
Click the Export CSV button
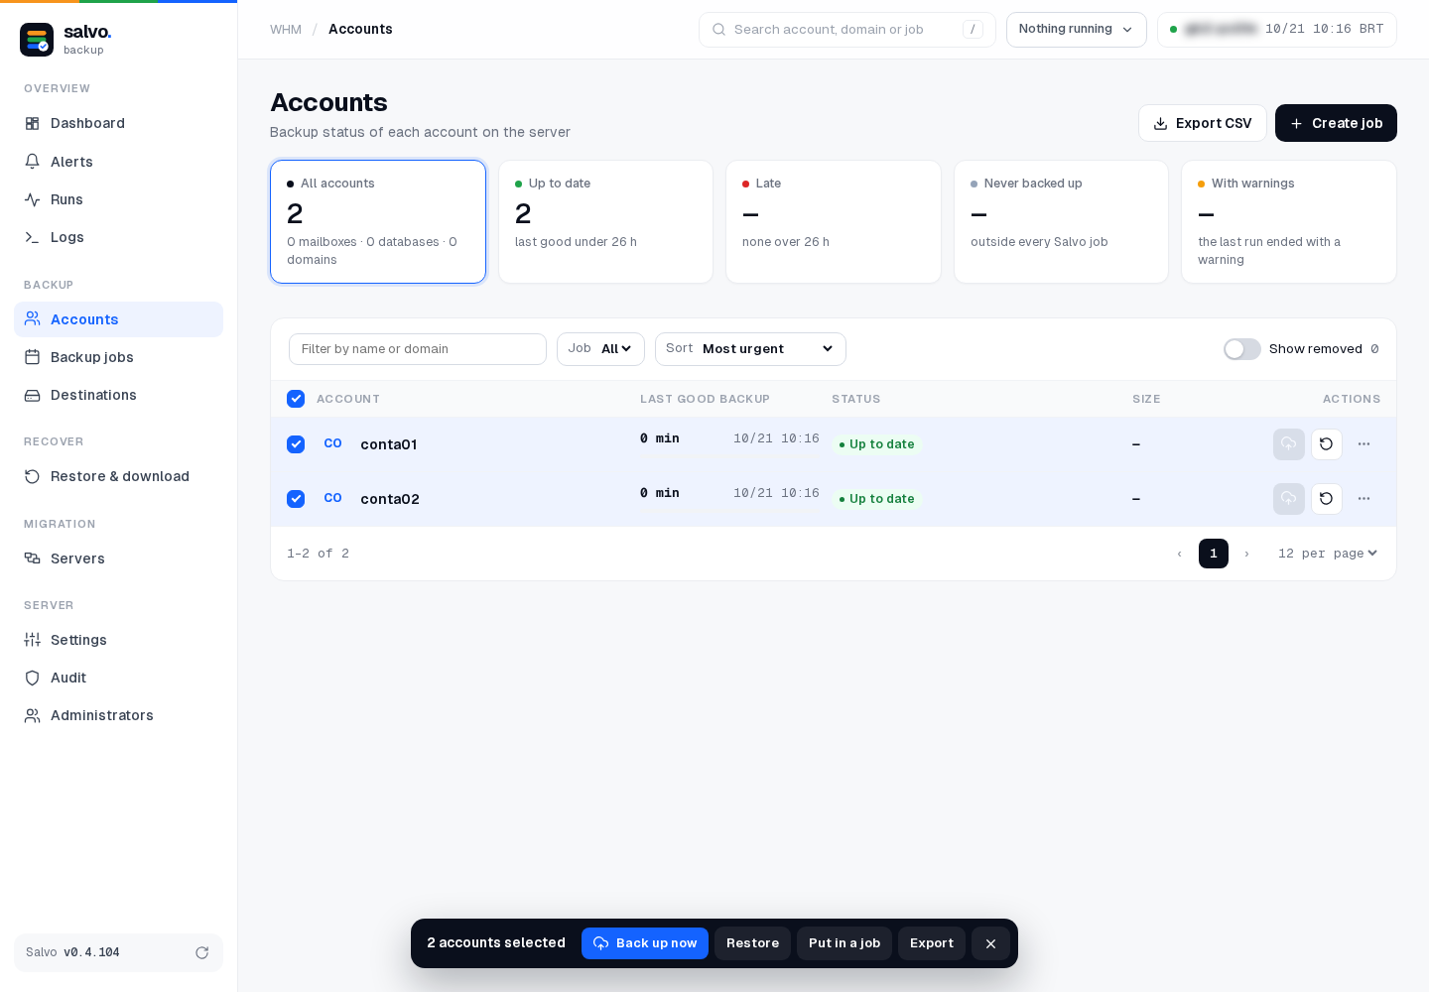click(x=1203, y=123)
